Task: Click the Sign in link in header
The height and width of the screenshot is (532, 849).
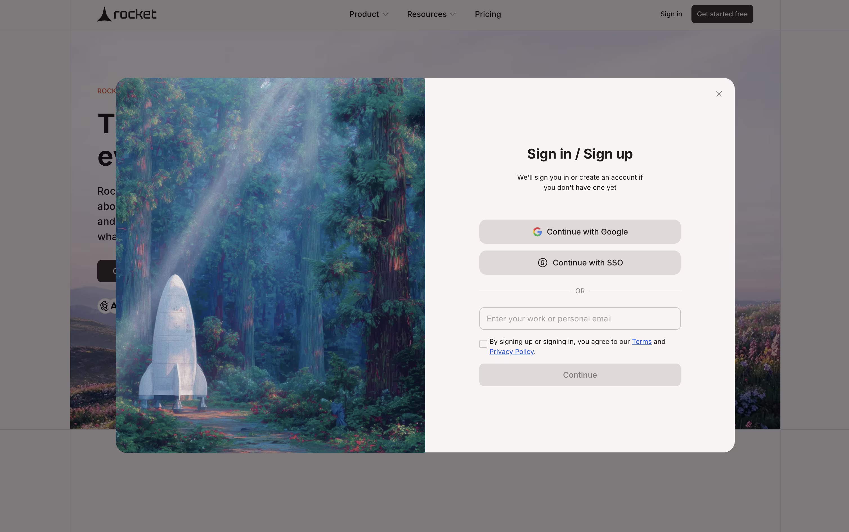Action: pyautogui.click(x=671, y=14)
